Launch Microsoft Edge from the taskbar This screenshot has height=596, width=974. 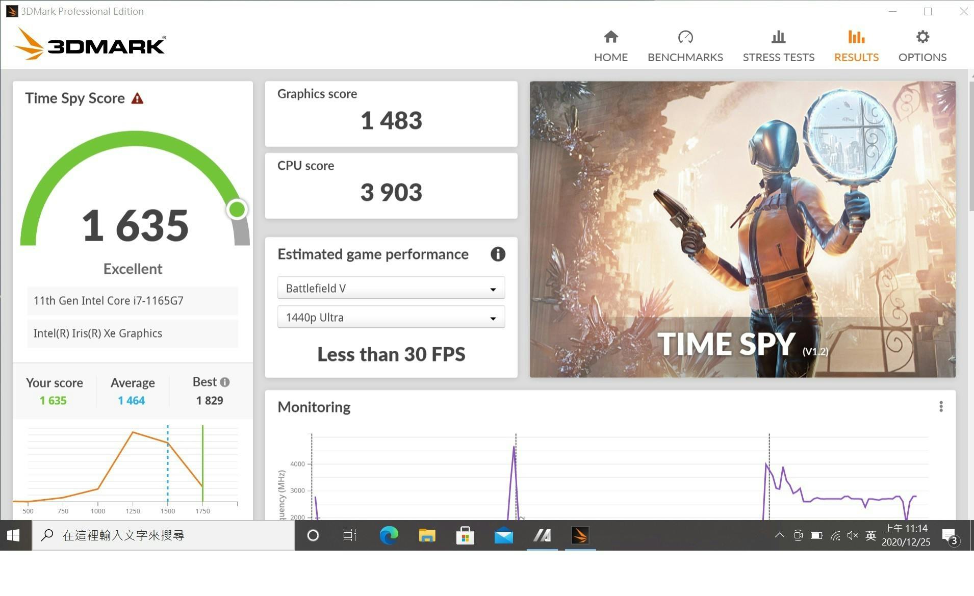pos(389,535)
